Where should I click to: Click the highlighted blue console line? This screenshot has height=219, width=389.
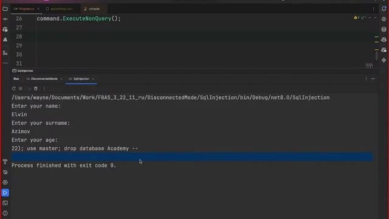coord(192,157)
